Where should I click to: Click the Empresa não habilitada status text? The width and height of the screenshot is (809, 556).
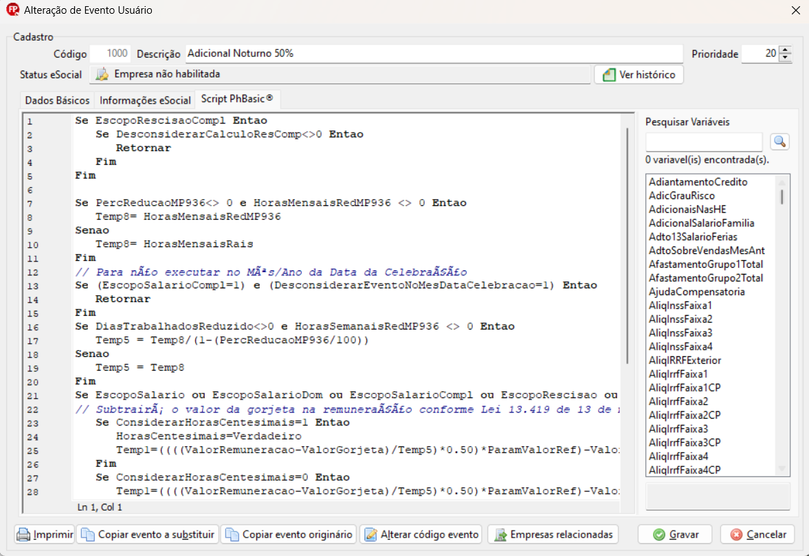pos(166,74)
